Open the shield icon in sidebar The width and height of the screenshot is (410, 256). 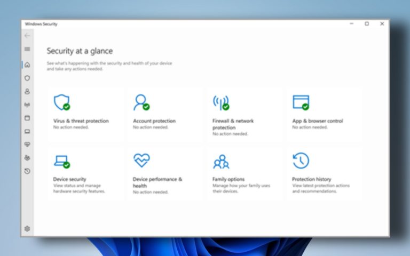tap(27, 78)
